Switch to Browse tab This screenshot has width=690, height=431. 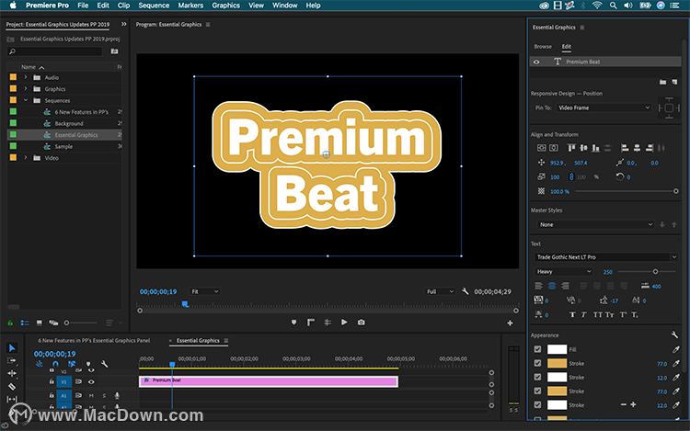pos(543,47)
